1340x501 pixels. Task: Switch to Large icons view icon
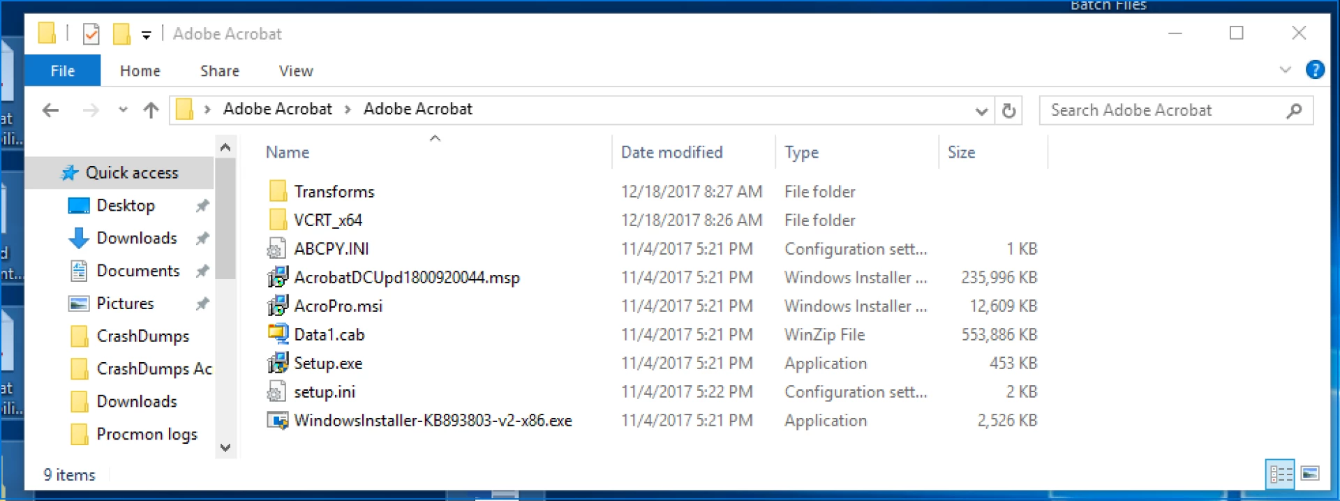[x=1310, y=474]
